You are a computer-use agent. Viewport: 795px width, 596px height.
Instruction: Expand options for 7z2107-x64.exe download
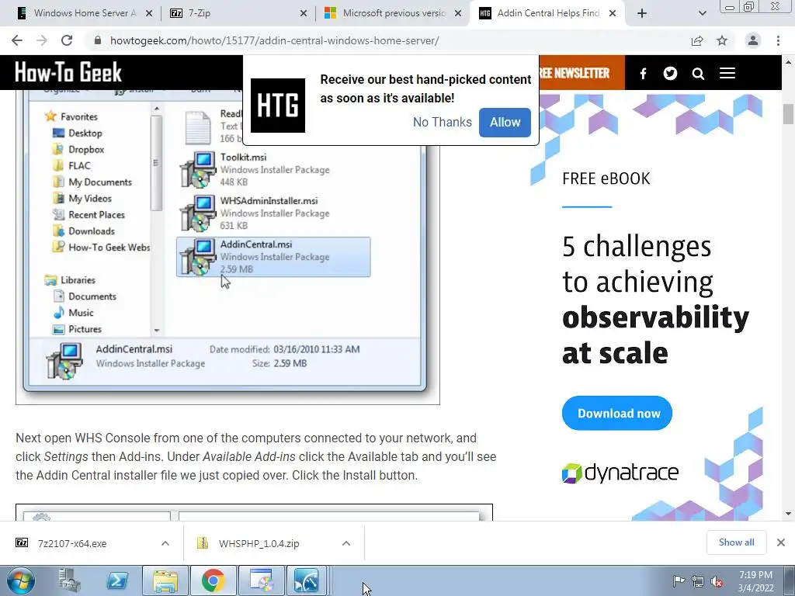165,543
